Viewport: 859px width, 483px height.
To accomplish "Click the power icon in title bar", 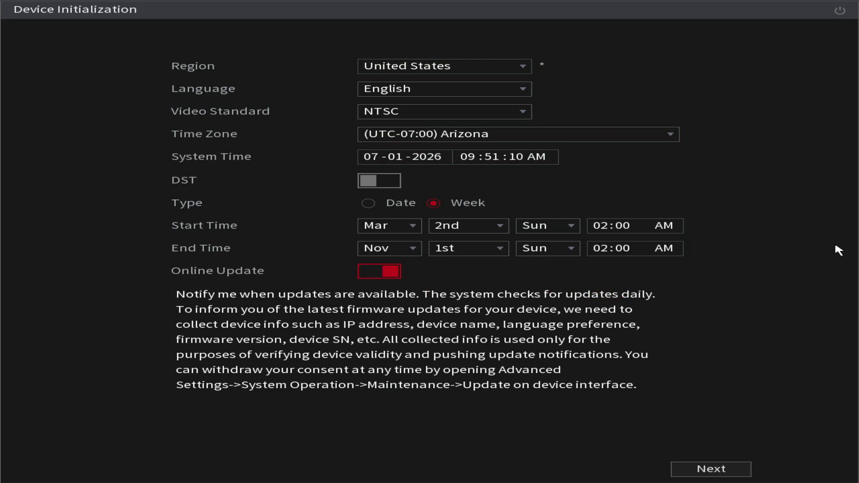I will point(840,10).
